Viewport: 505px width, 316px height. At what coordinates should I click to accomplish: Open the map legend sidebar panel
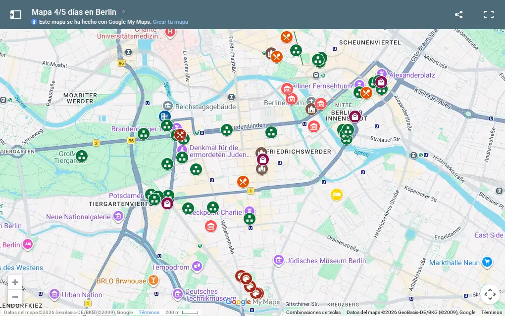pos(15,15)
